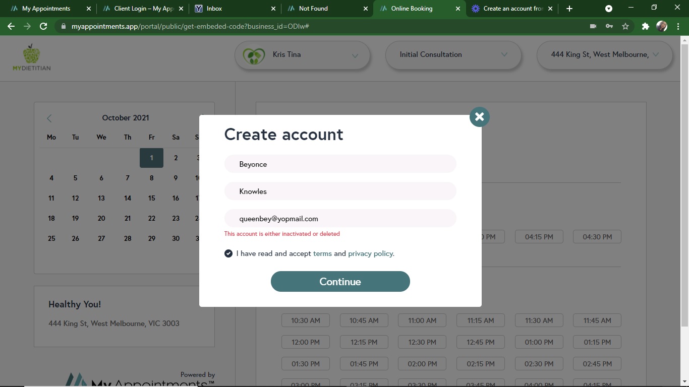Go to previous month in calendar

[49, 118]
